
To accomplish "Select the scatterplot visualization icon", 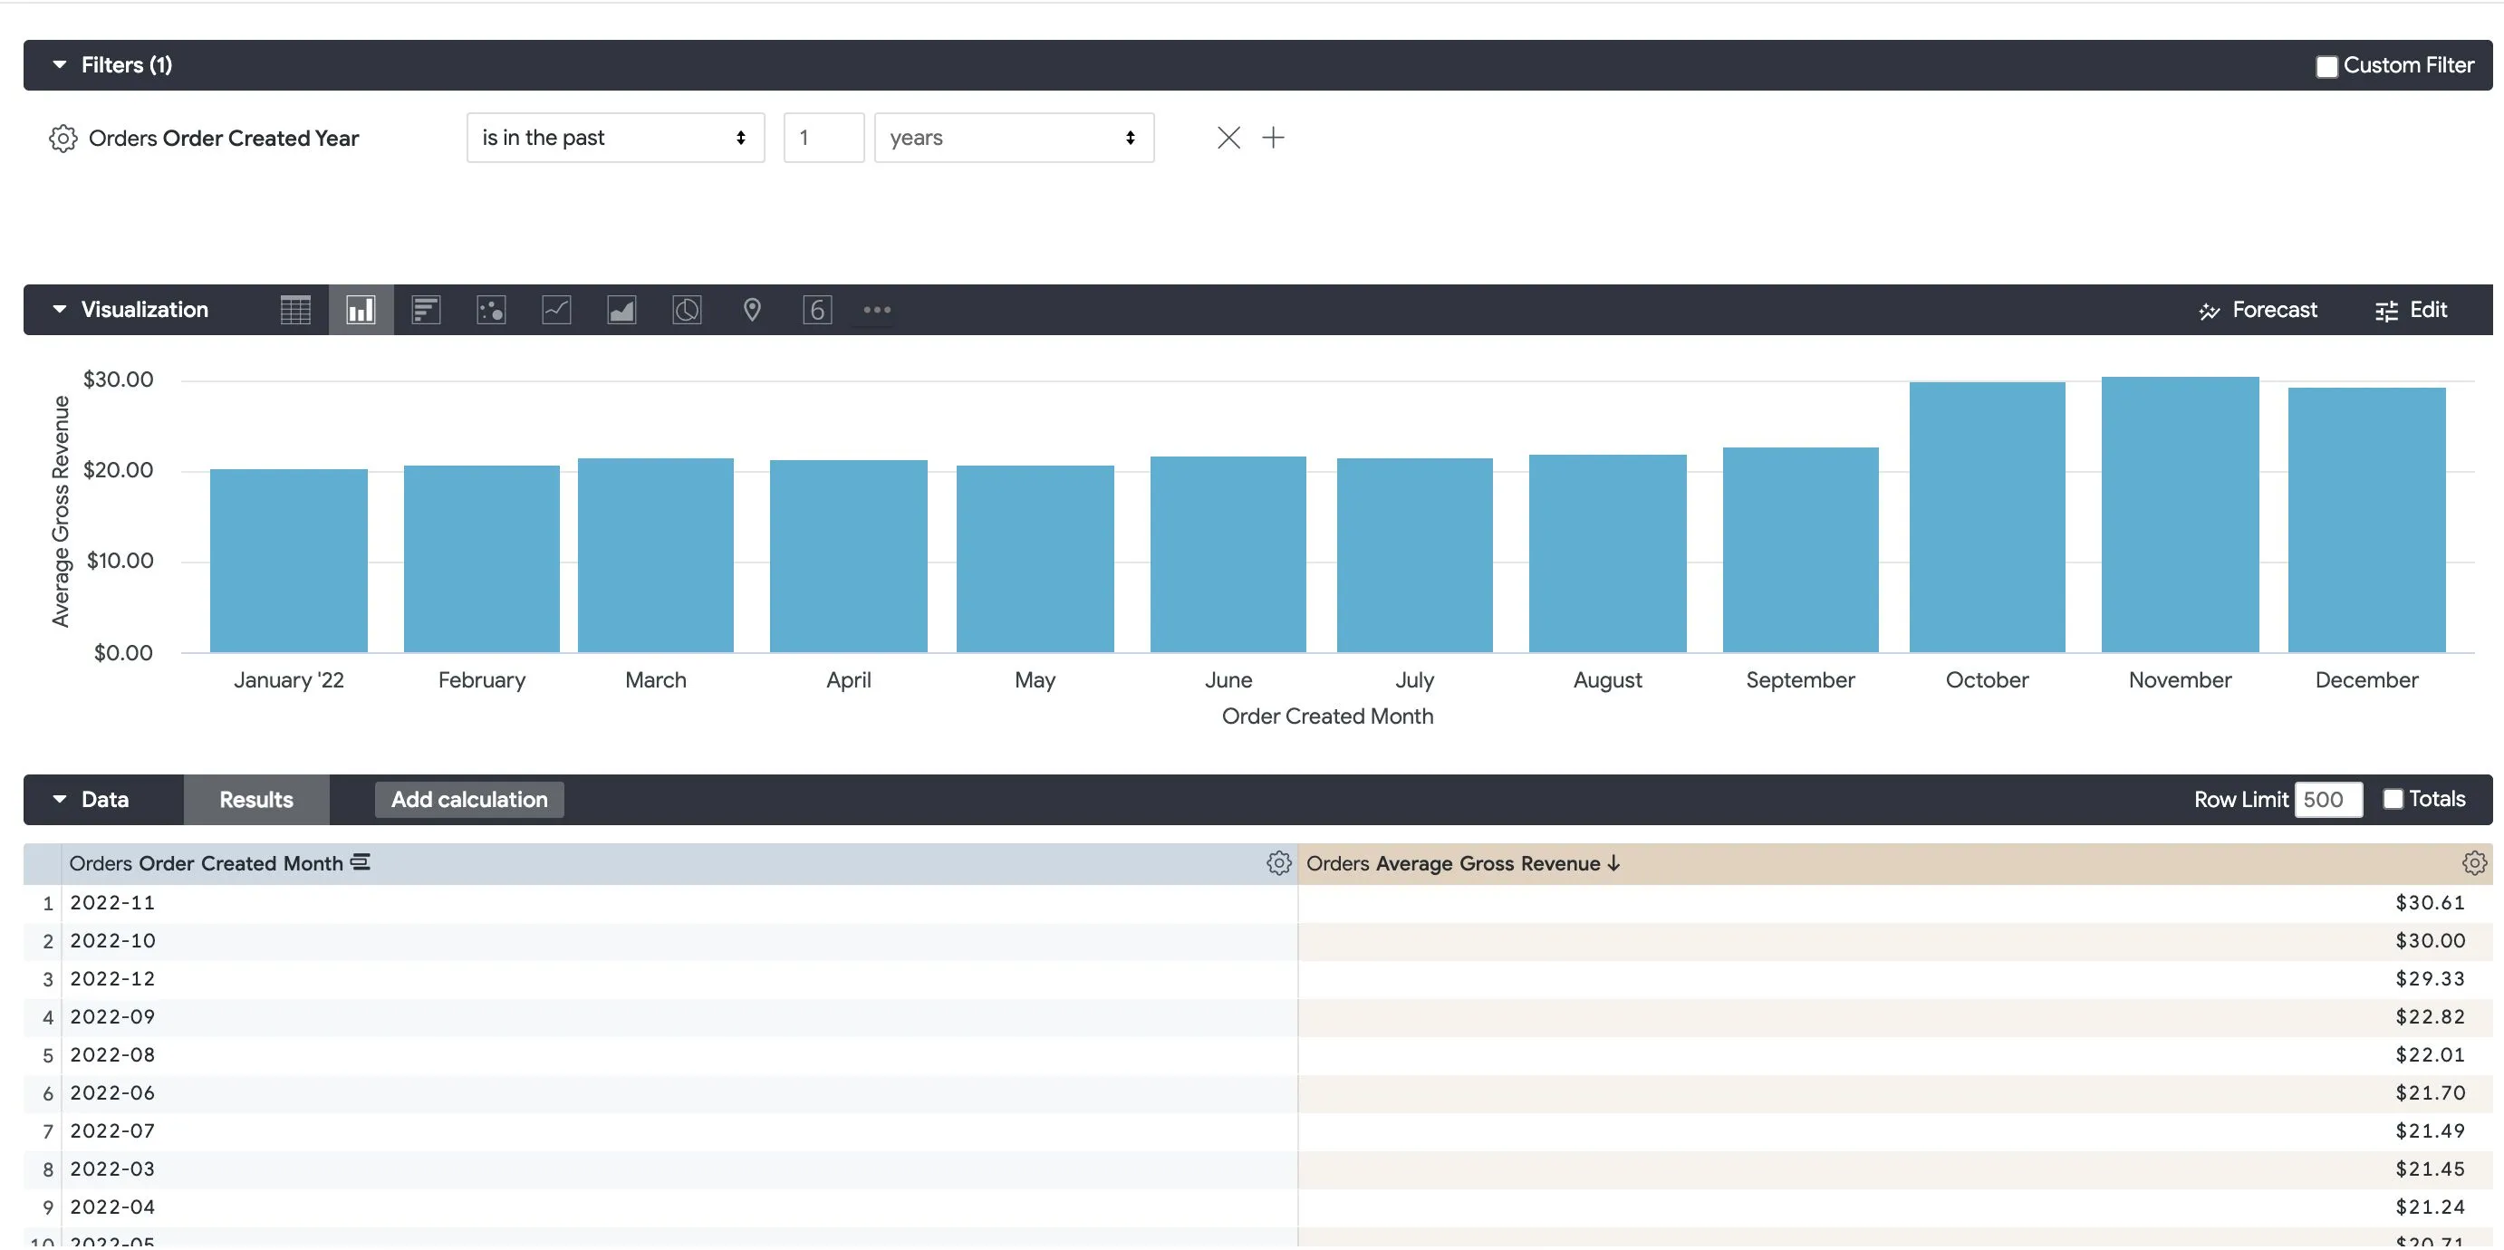I will pyautogui.click(x=491, y=310).
